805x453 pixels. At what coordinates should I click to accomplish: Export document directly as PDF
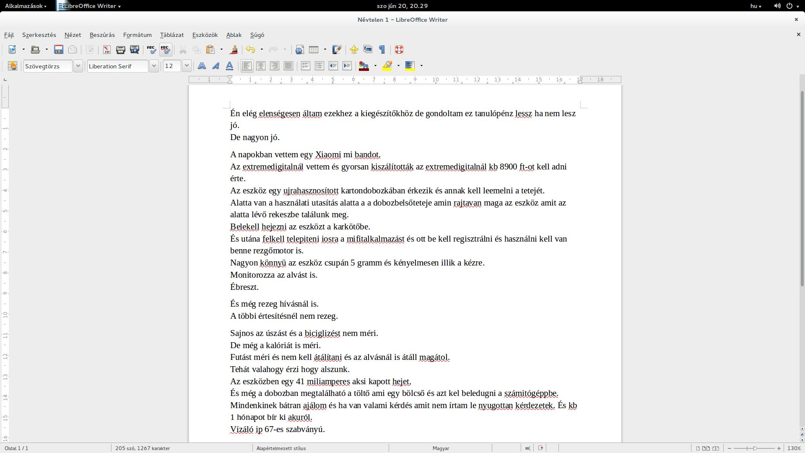106,49
